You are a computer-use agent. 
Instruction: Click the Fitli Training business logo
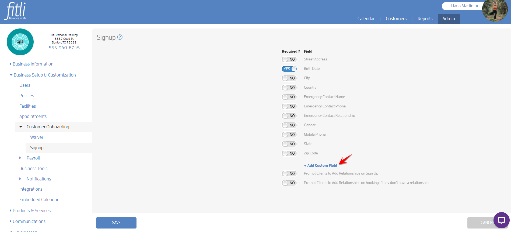click(x=20, y=42)
